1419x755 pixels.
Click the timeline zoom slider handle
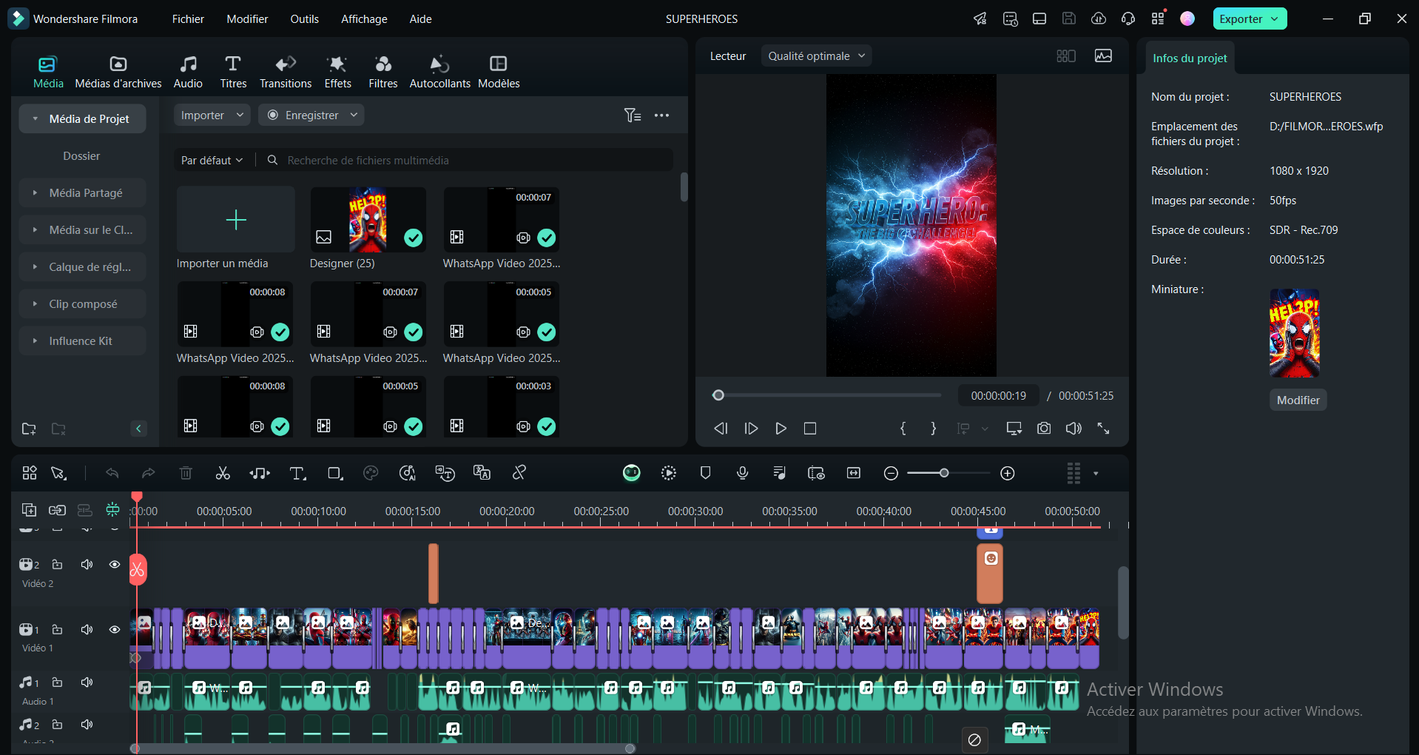pyautogui.click(x=944, y=474)
